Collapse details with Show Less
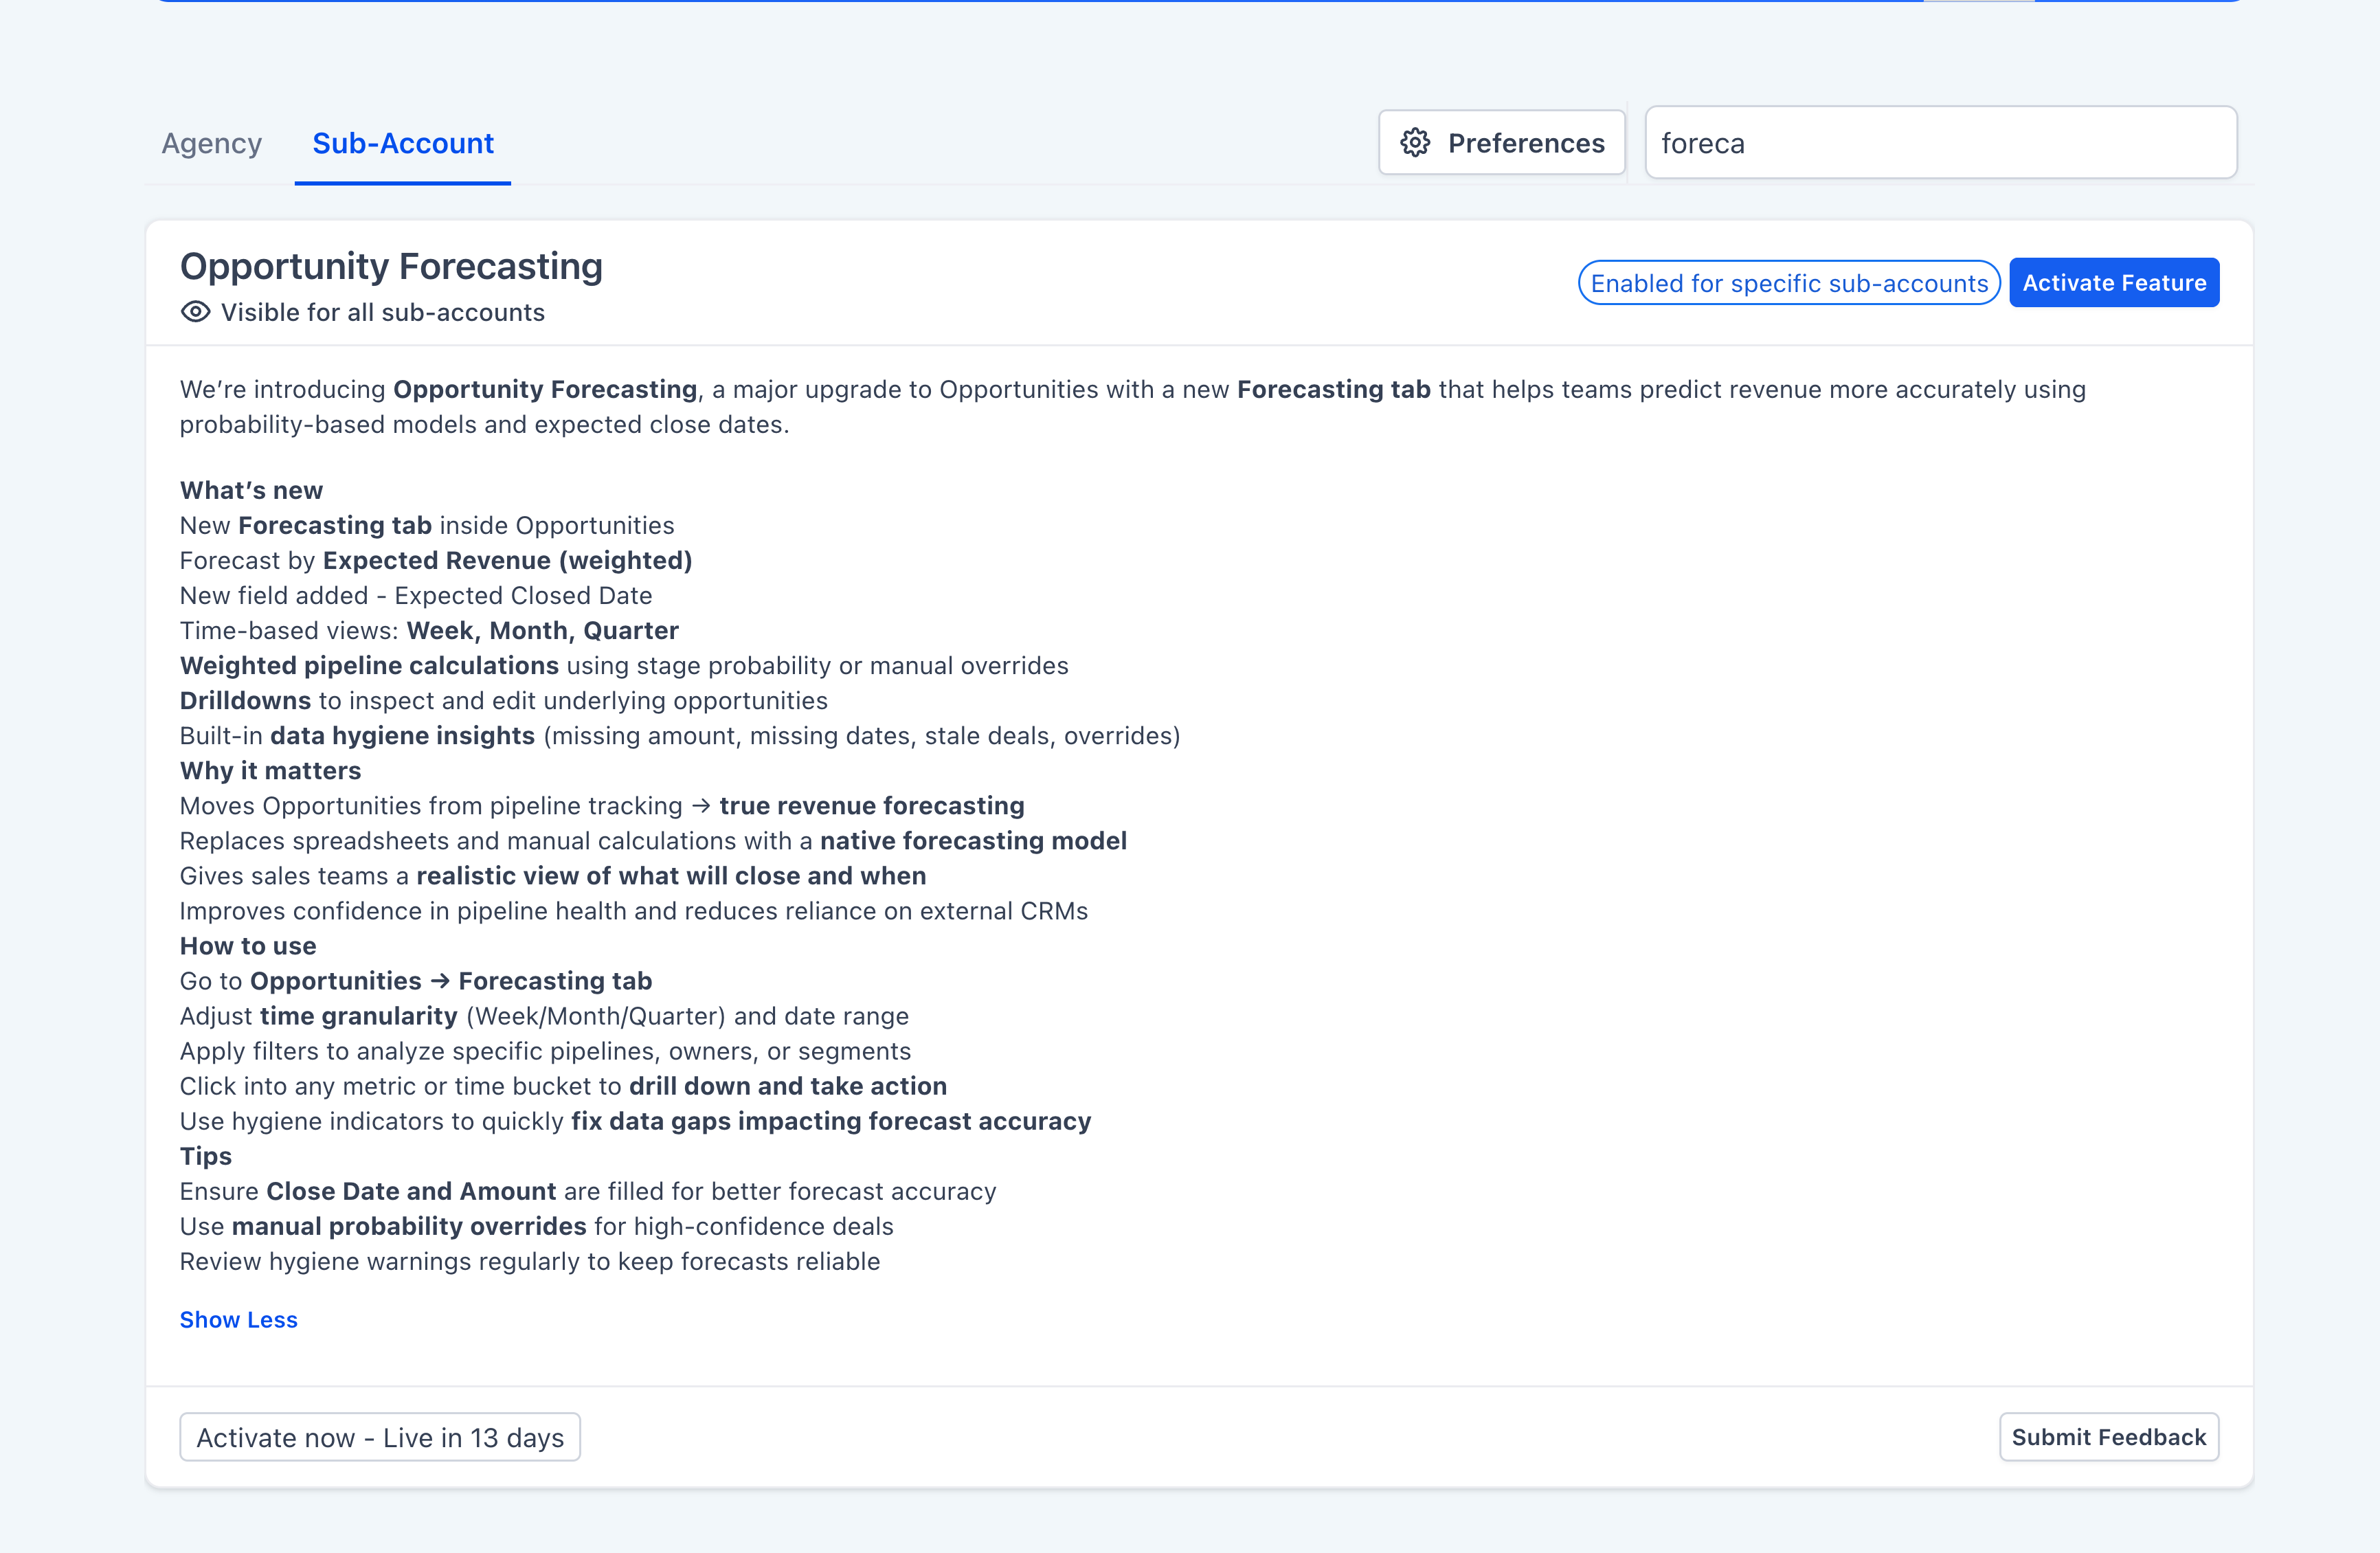 (x=238, y=1319)
